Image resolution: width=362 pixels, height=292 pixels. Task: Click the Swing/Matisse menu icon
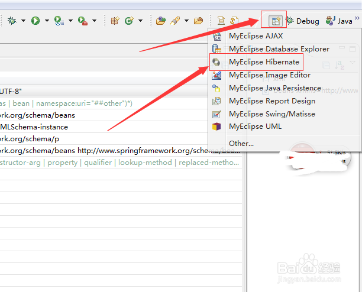pyautogui.click(x=216, y=114)
